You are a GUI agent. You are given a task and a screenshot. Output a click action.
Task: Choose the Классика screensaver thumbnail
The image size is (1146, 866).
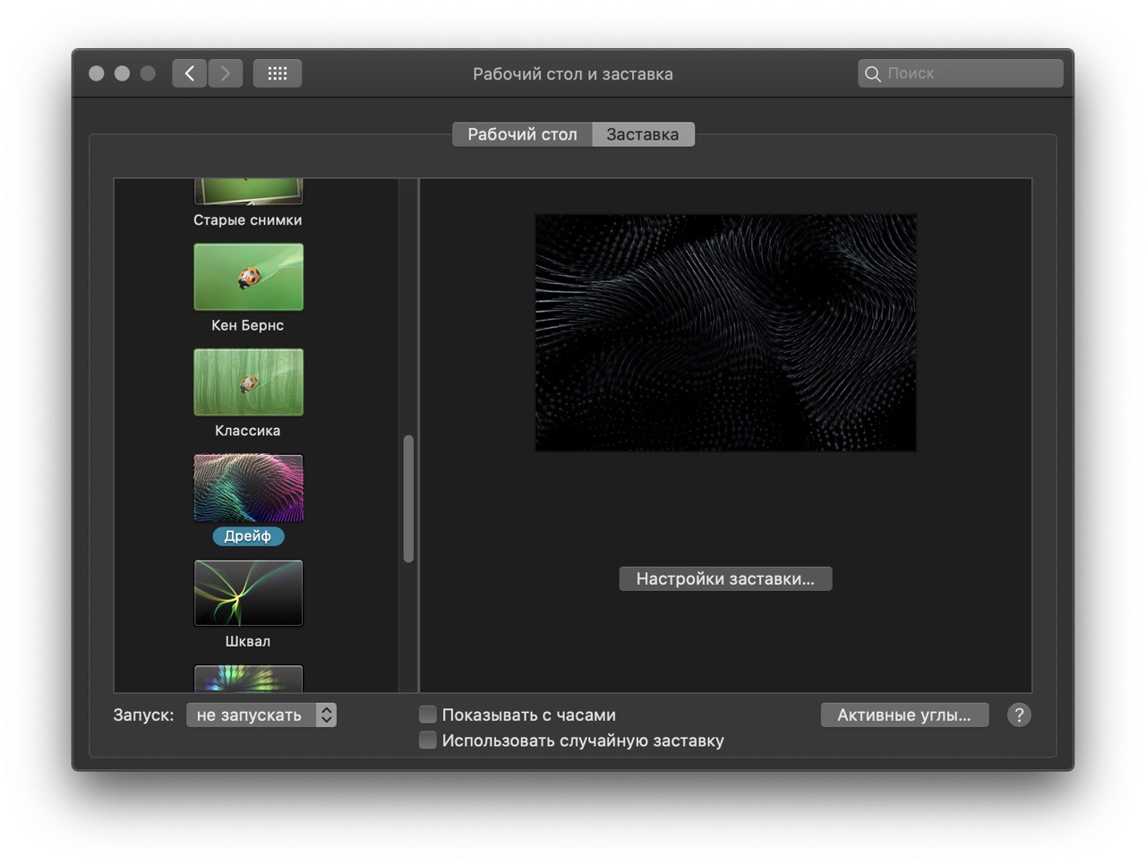[249, 382]
